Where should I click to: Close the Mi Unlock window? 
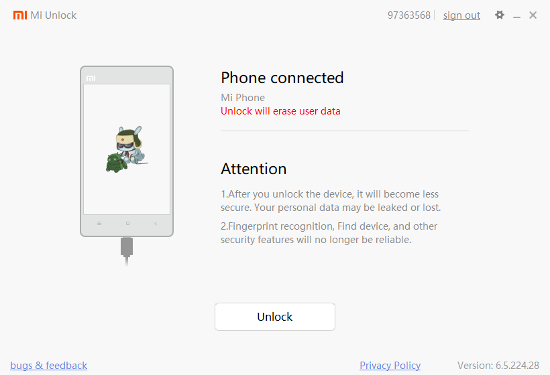533,15
